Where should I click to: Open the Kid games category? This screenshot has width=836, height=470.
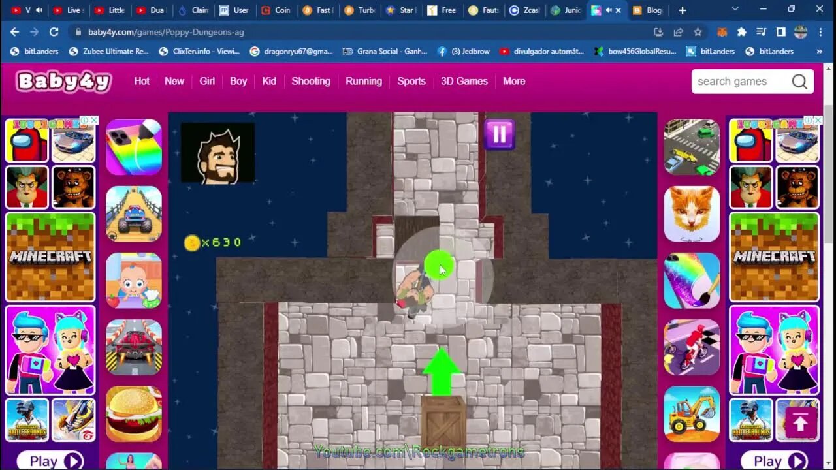click(269, 81)
